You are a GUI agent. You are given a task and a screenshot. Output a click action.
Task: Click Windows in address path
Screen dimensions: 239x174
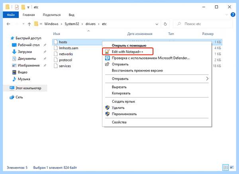(51, 24)
